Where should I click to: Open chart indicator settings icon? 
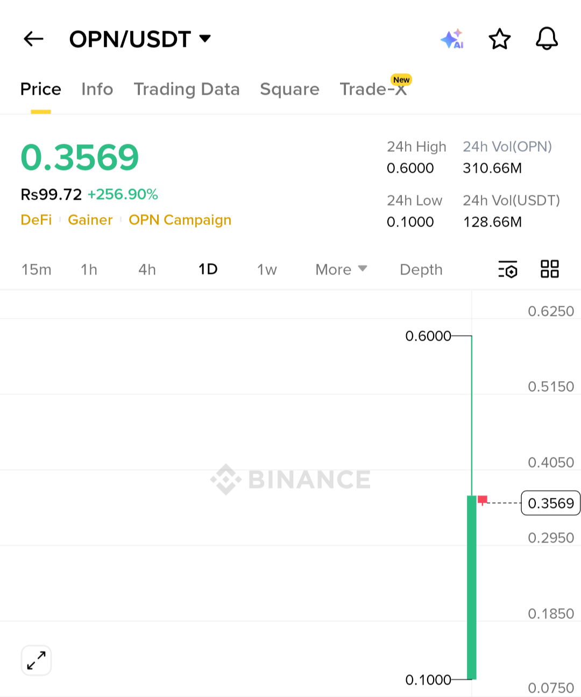507,269
